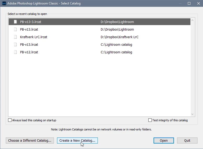Click the file icon next to PB-v13-3.lrcat
Screen dimensions: 203x149
[x=15, y=22]
